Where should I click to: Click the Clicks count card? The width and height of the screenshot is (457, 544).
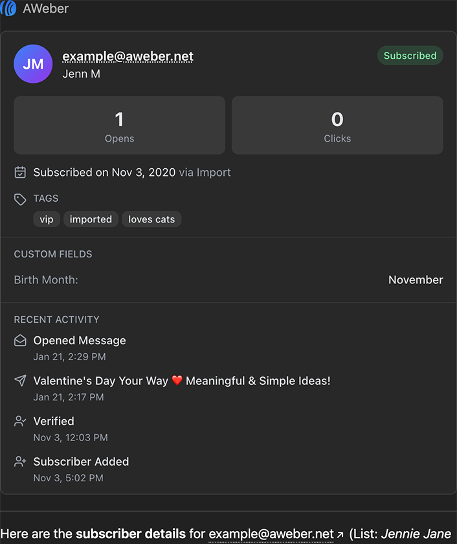pyautogui.click(x=337, y=125)
